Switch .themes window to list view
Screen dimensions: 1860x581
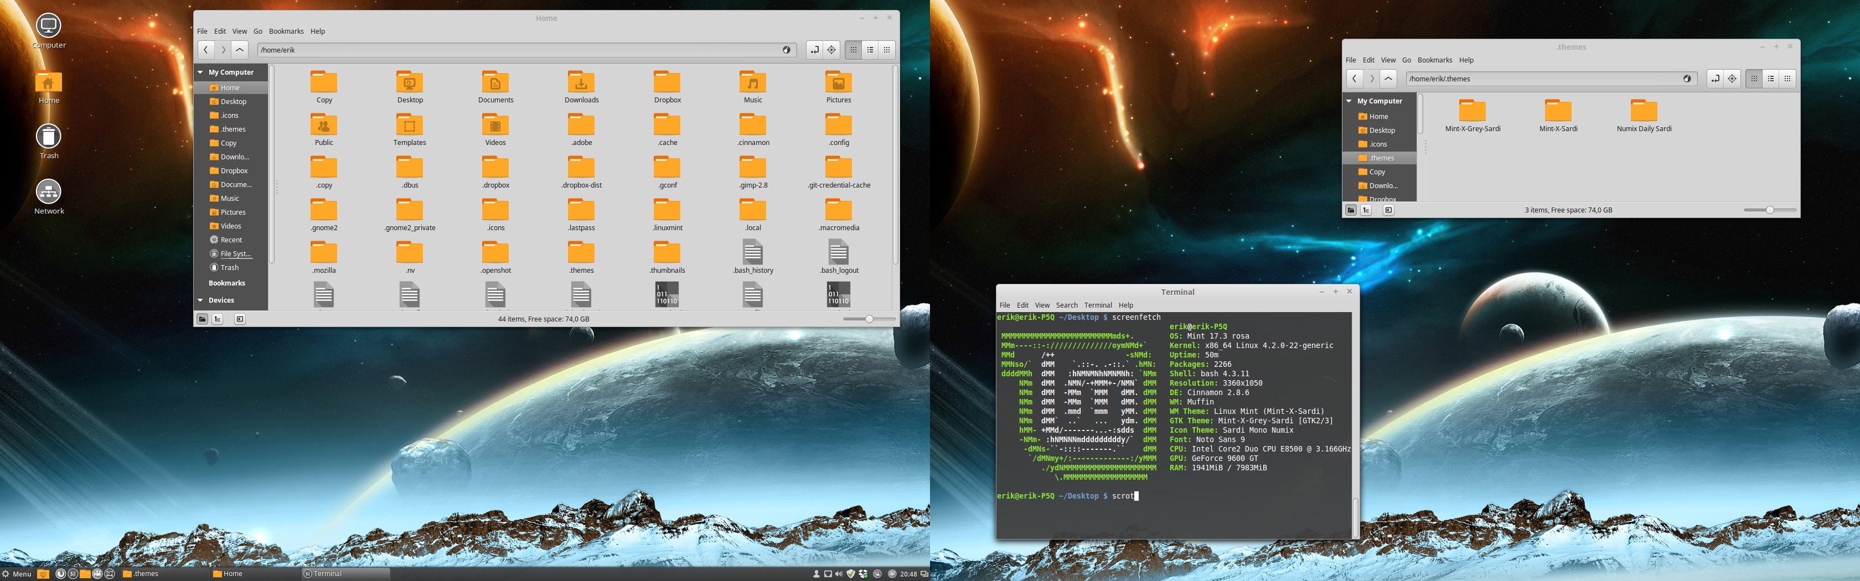1770,79
